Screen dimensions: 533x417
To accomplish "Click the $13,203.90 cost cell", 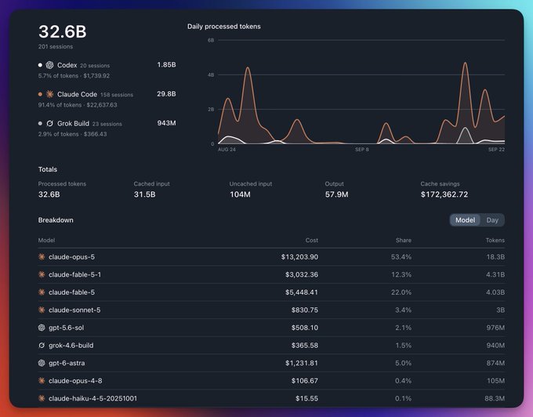I will 299,257.
